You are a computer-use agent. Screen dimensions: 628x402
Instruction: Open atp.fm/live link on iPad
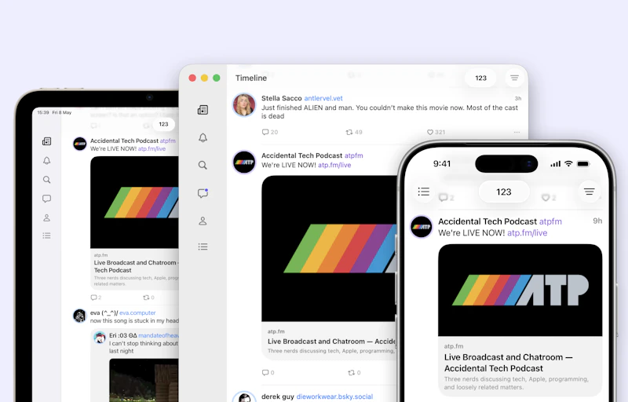pos(152,148)
